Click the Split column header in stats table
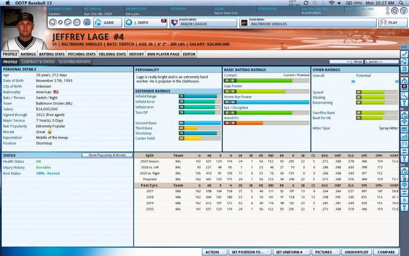 pos(150,155)
